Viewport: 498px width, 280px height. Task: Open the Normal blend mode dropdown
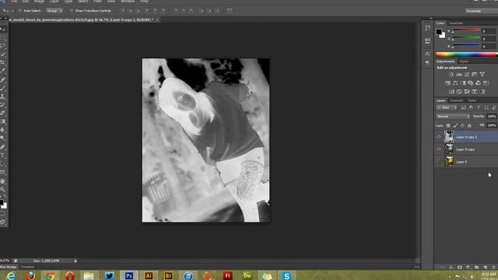453,117
